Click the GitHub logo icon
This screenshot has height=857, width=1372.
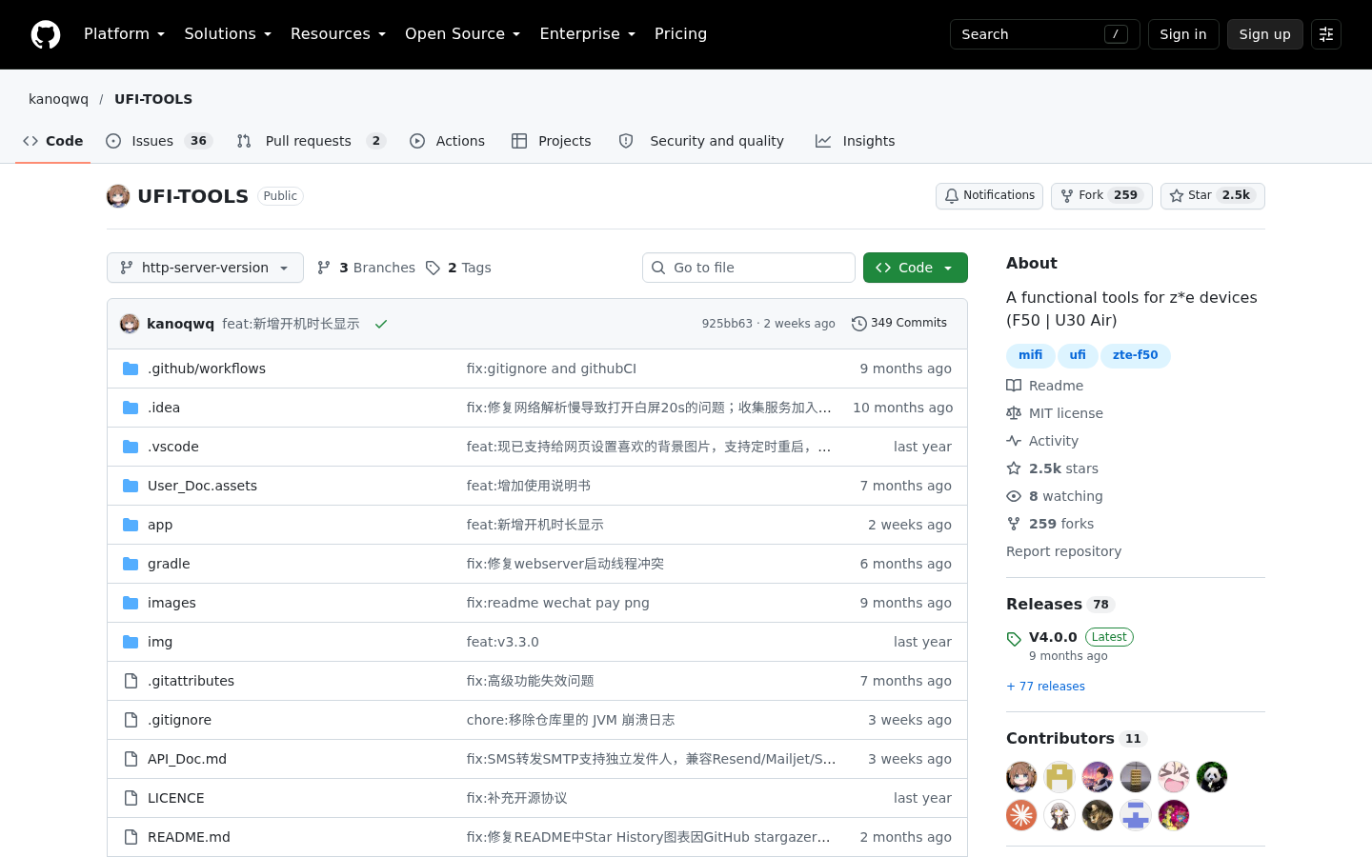point(46,34)
